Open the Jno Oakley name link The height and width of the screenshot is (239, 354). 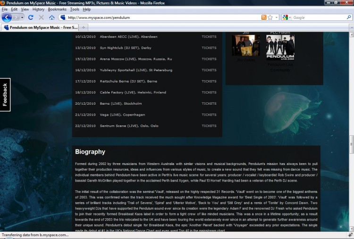246,60
